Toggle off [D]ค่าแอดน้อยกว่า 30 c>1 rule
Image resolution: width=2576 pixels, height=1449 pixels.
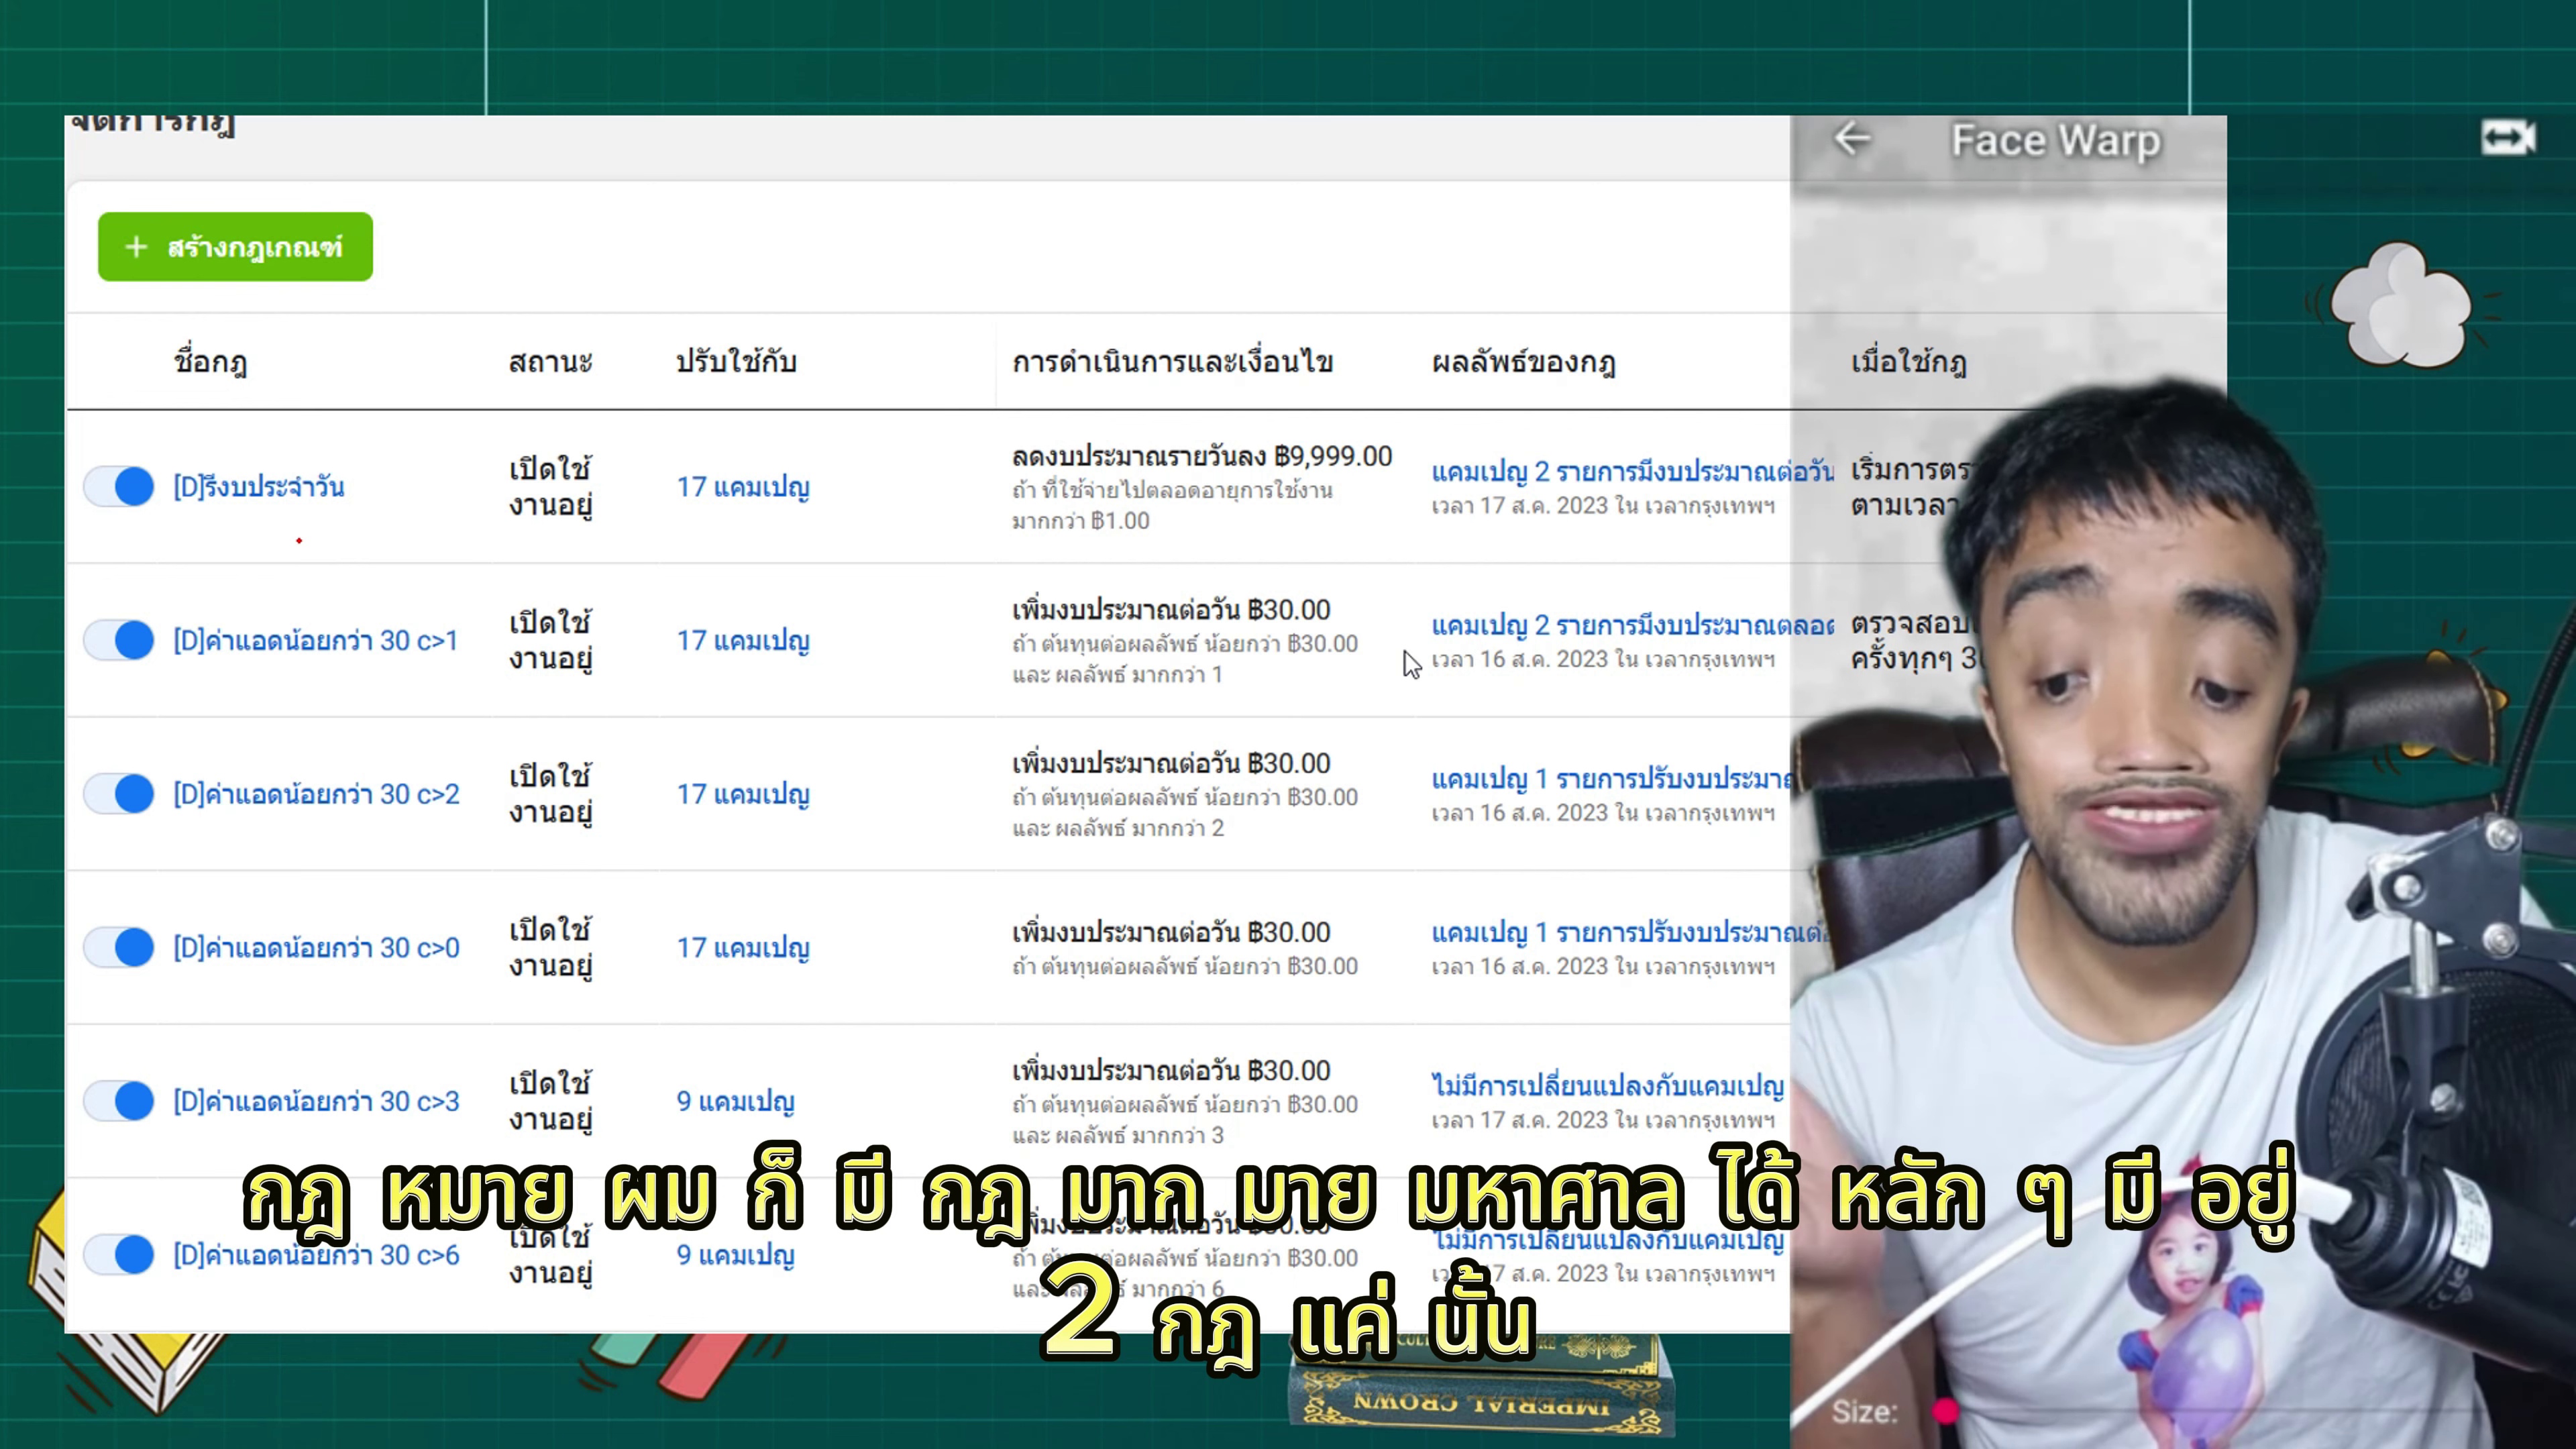click(x=118, y=641)
